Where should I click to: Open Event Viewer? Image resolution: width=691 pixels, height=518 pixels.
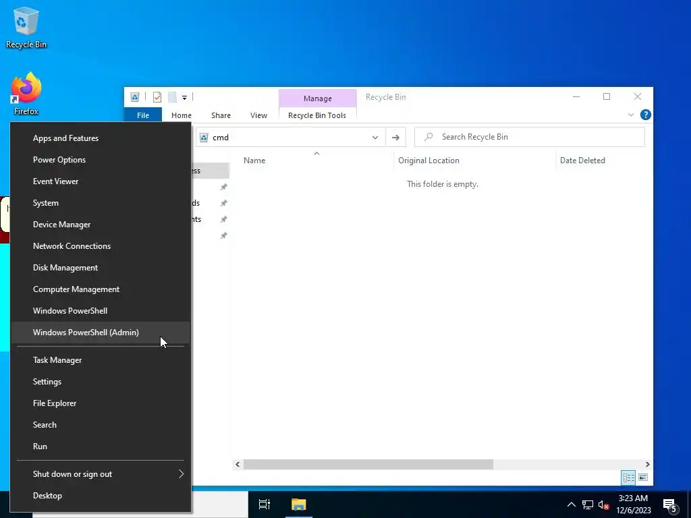(101, 181)
